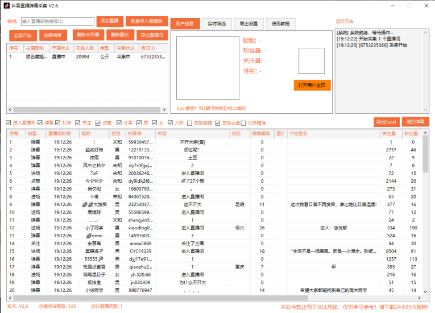Enable the 只显精准 checkbox
Screen dimensions: 435x313
coord(243,123)
